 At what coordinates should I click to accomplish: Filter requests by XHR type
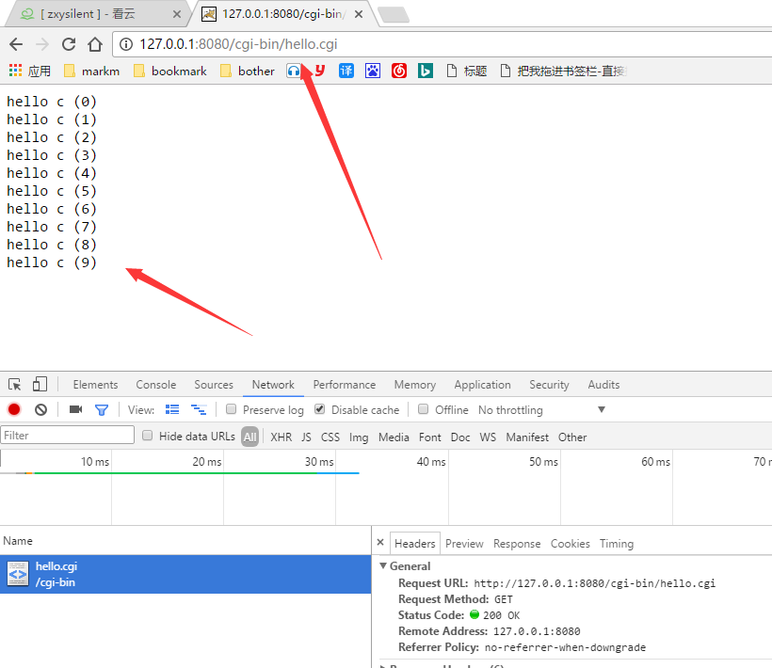pos(281,437)
